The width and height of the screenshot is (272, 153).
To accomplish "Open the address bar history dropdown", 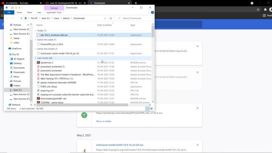I will click(105, 18).
